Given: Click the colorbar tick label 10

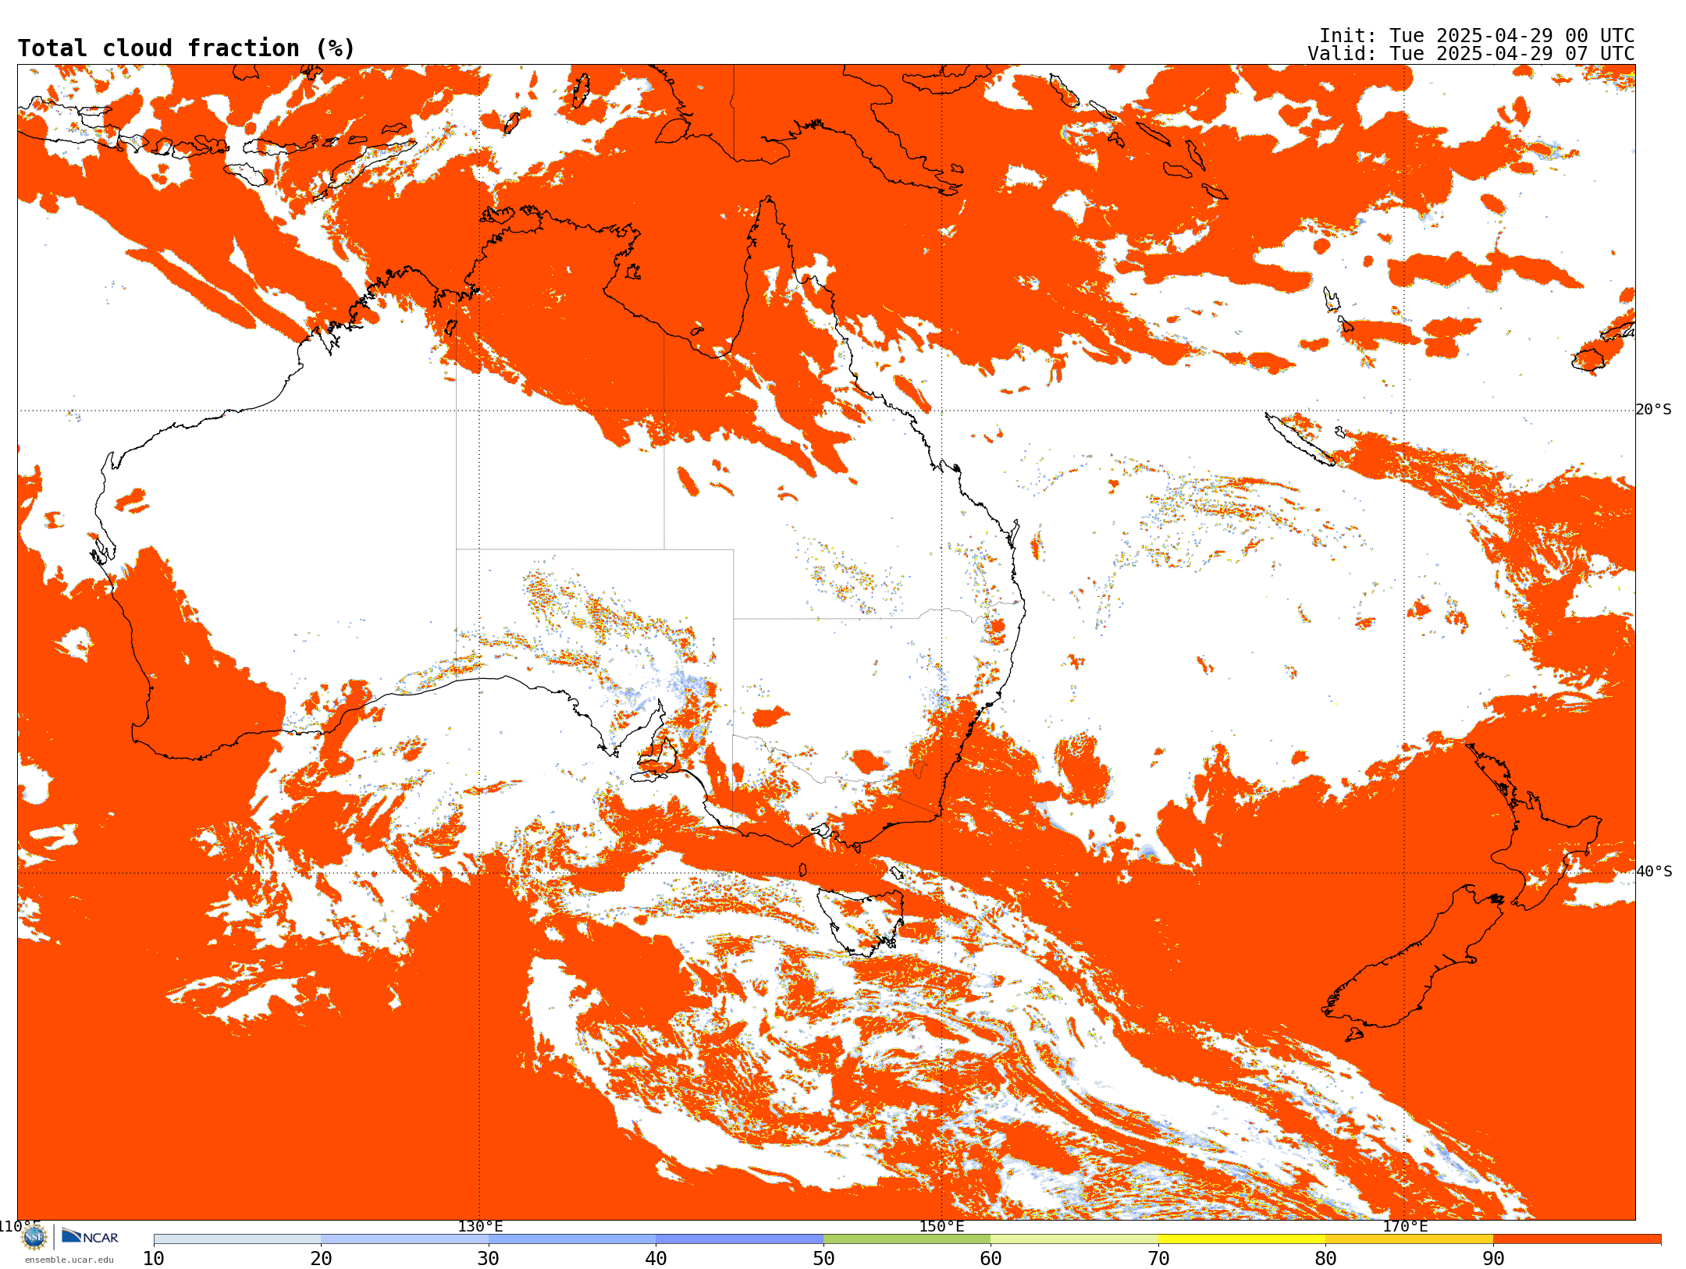Looking at the screenshot, I should [154, 1259].
